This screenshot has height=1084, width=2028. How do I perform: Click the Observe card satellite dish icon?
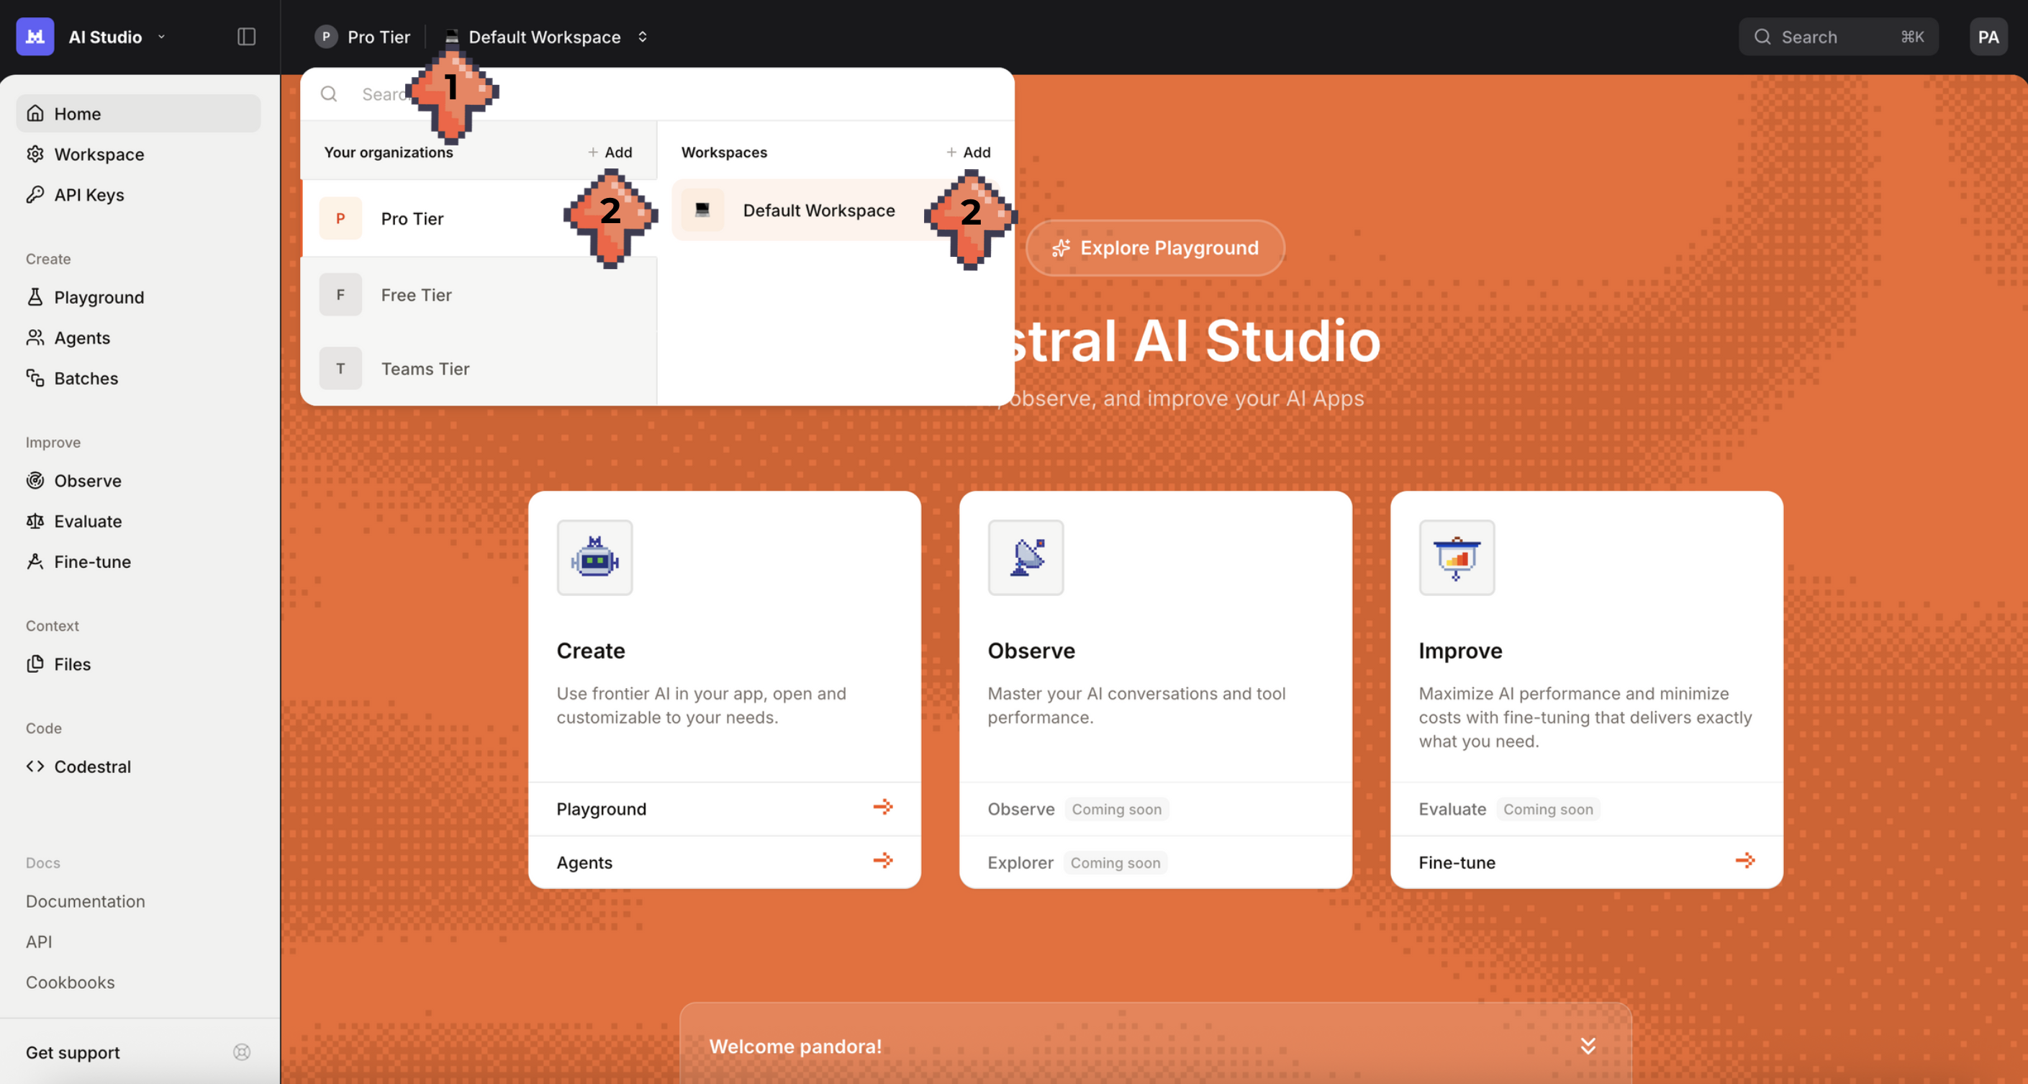coord(1025,557)
